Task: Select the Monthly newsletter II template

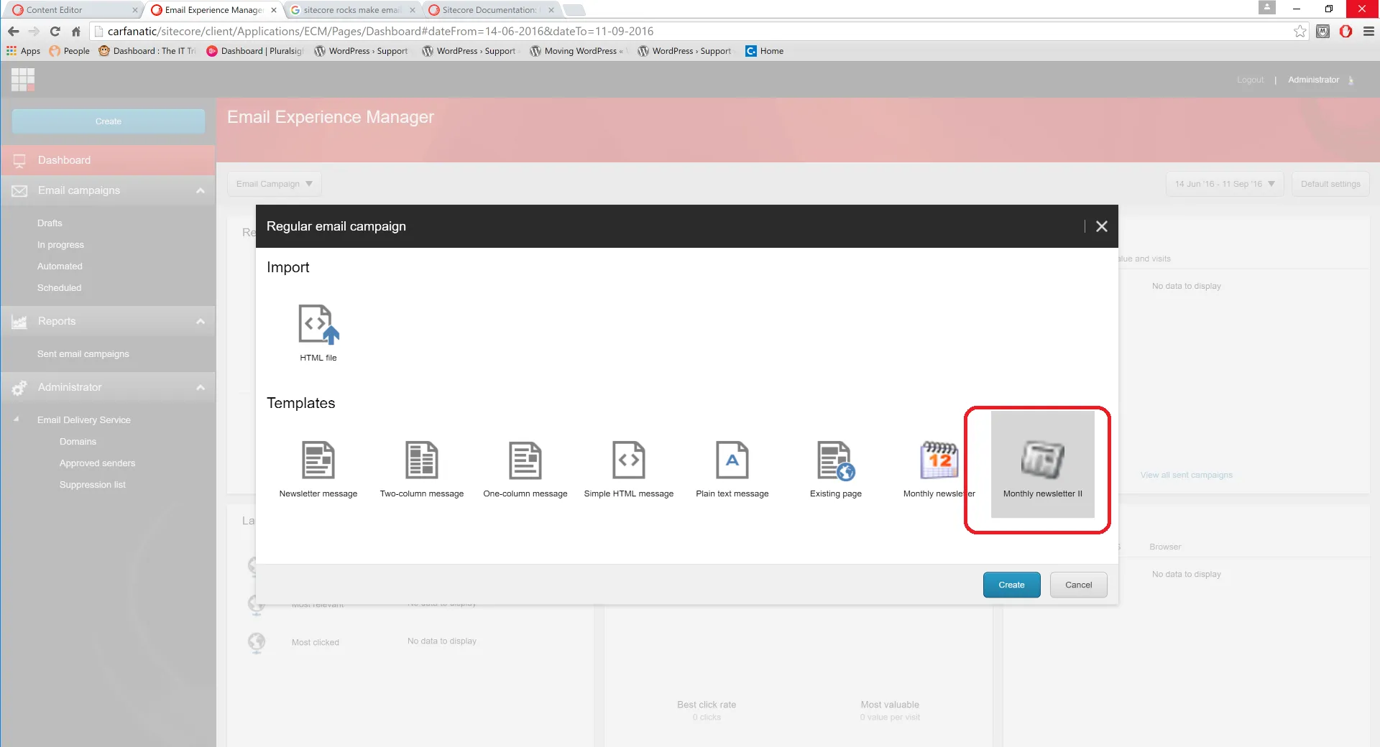Action: coord(1043,465)
